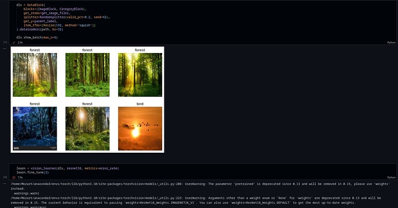Click the 'forest' label above the sun rays image
The image size is (398, 208).
click(35, 50)
